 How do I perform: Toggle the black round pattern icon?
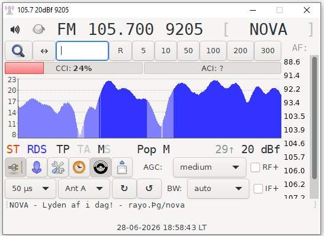click(x=101, y=167)
